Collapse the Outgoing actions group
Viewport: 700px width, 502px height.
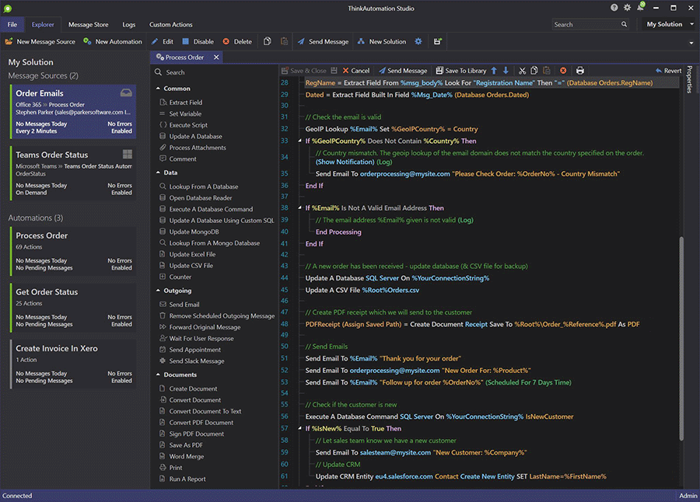(158, 291)
